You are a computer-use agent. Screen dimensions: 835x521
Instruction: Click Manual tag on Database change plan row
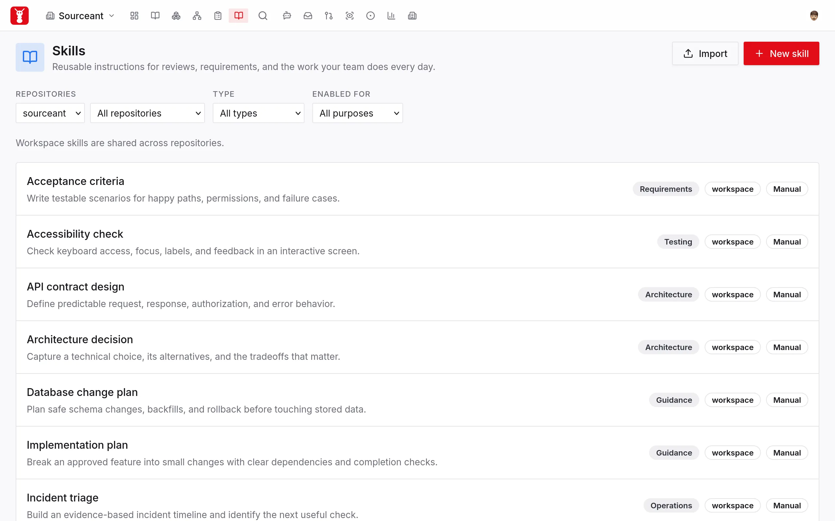coord(787,400)
